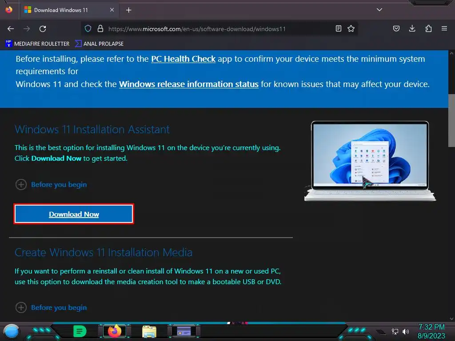View site security via padlock icon
Viewport: 455px width, 341px height.
point(100,29)
